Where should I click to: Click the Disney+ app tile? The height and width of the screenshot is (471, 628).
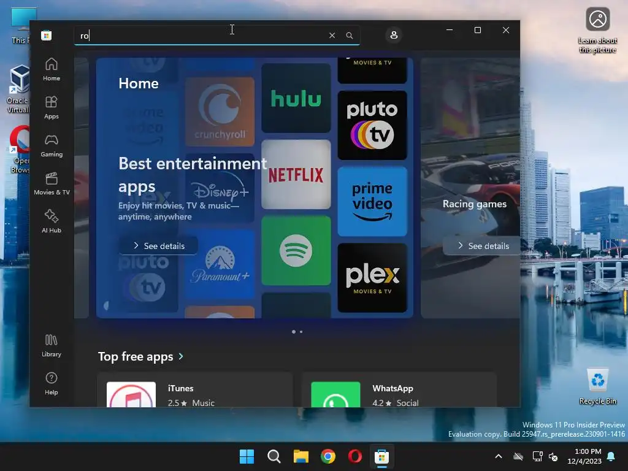click(x=220, y=188)
